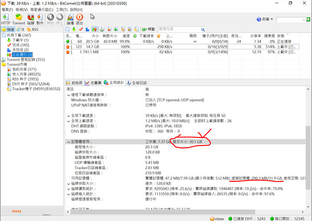This screenshot has width=312, height=221.
Task: Expand the 磁碟讀取統計 row
Action: [68, 189]
